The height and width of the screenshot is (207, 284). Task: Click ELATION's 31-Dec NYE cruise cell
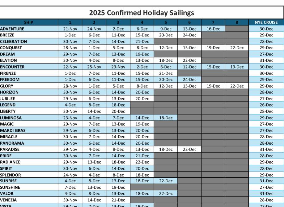(266, 60)
